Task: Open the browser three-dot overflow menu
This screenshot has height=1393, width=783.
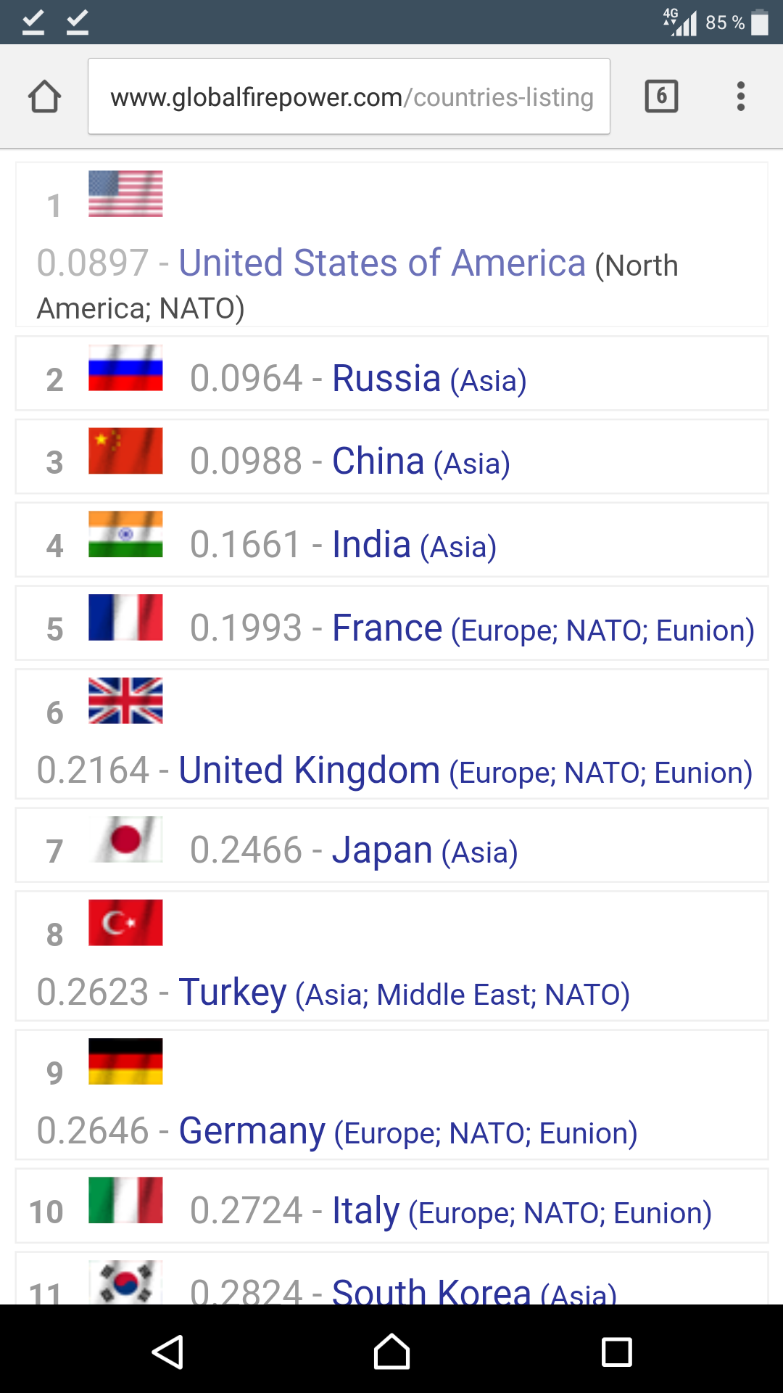Action: [x=740, y=96]
